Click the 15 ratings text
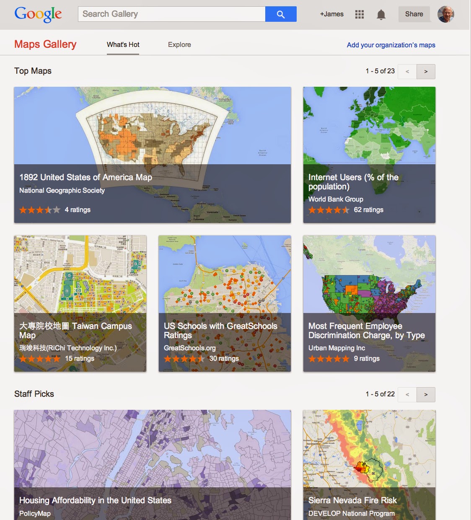 tap(80, 358)
